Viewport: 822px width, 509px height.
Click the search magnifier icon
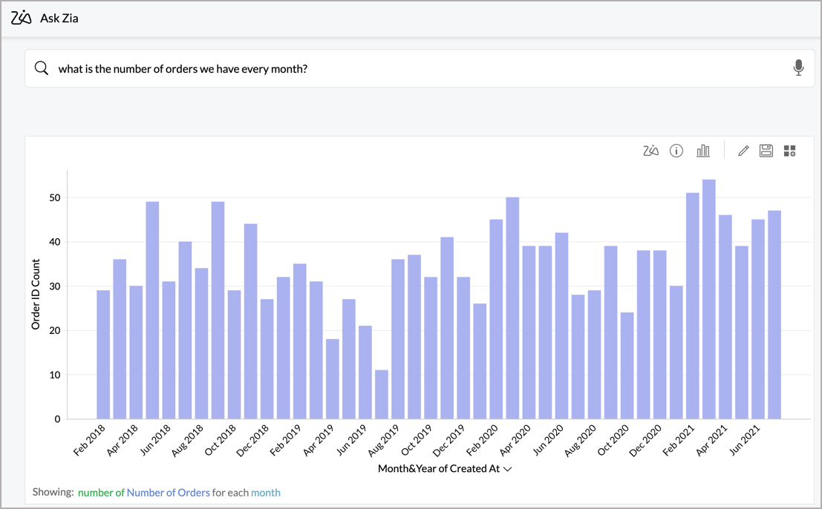(42, 68)
